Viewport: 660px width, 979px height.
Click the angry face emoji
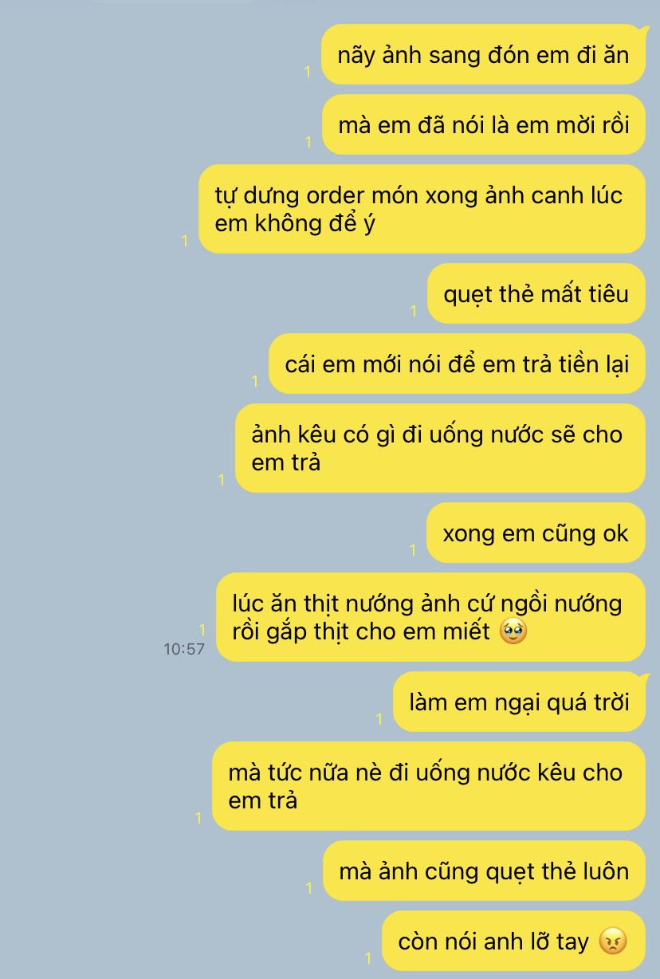click(x=612, y=942)
